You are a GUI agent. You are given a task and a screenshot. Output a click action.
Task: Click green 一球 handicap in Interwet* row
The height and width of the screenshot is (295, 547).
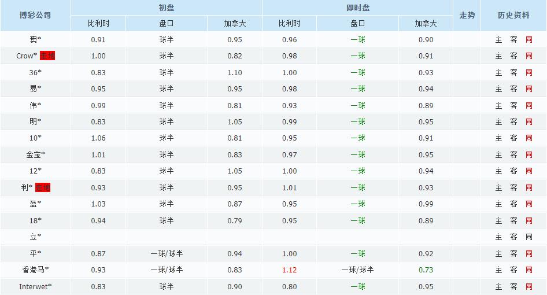pos(357,287)
